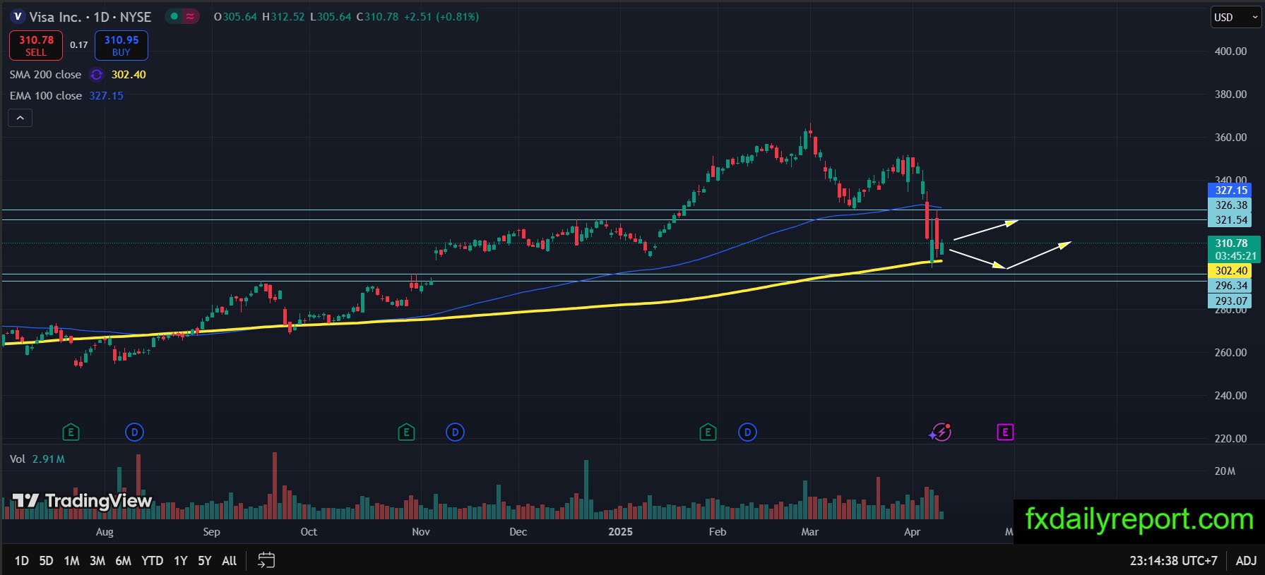Click the C310.78 close value in header
Image resolution: width=1265 pixels, height=575 pixels.
tap(378, 17)
